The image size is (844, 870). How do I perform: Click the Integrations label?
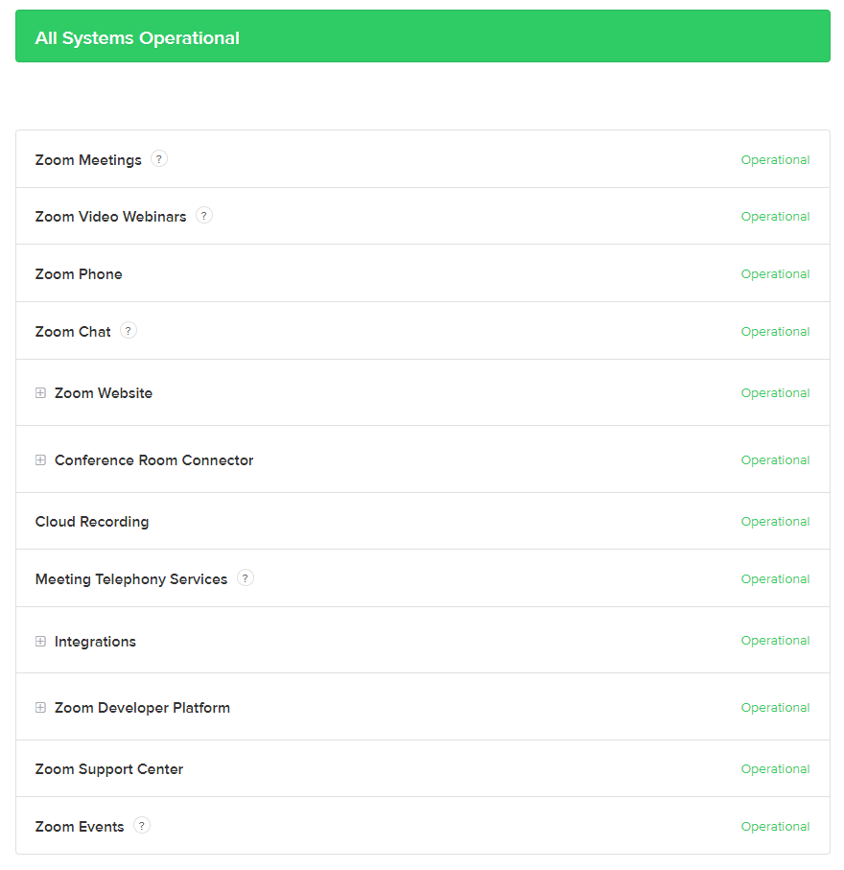click(95, 642)
